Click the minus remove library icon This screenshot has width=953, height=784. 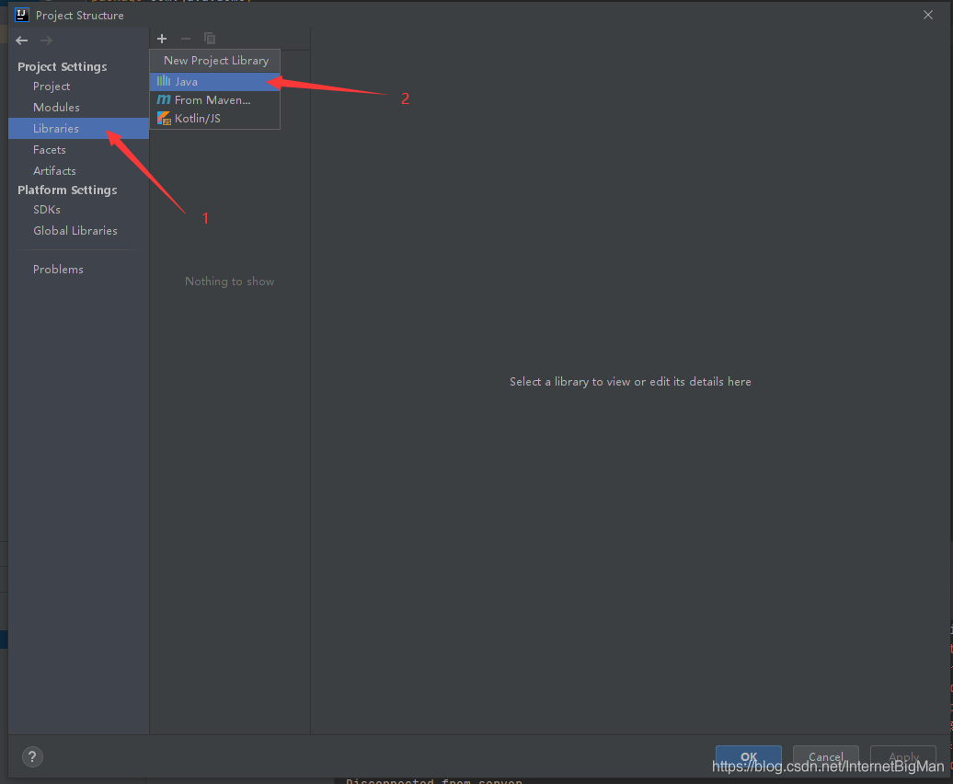point(186,39)
